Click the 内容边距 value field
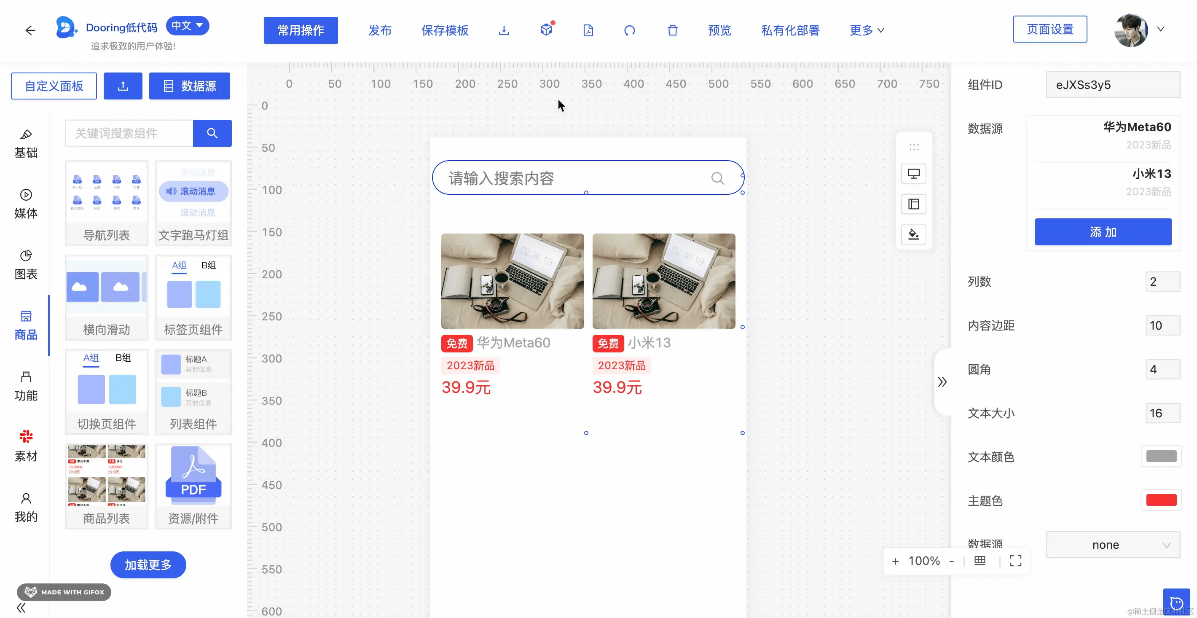The width and height of the screenshot is (1197, 618). coord(1162,325)
